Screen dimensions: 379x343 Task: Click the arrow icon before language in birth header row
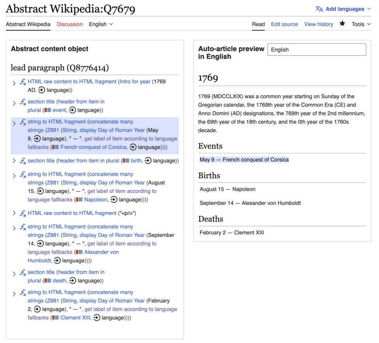tap(148, 160)
